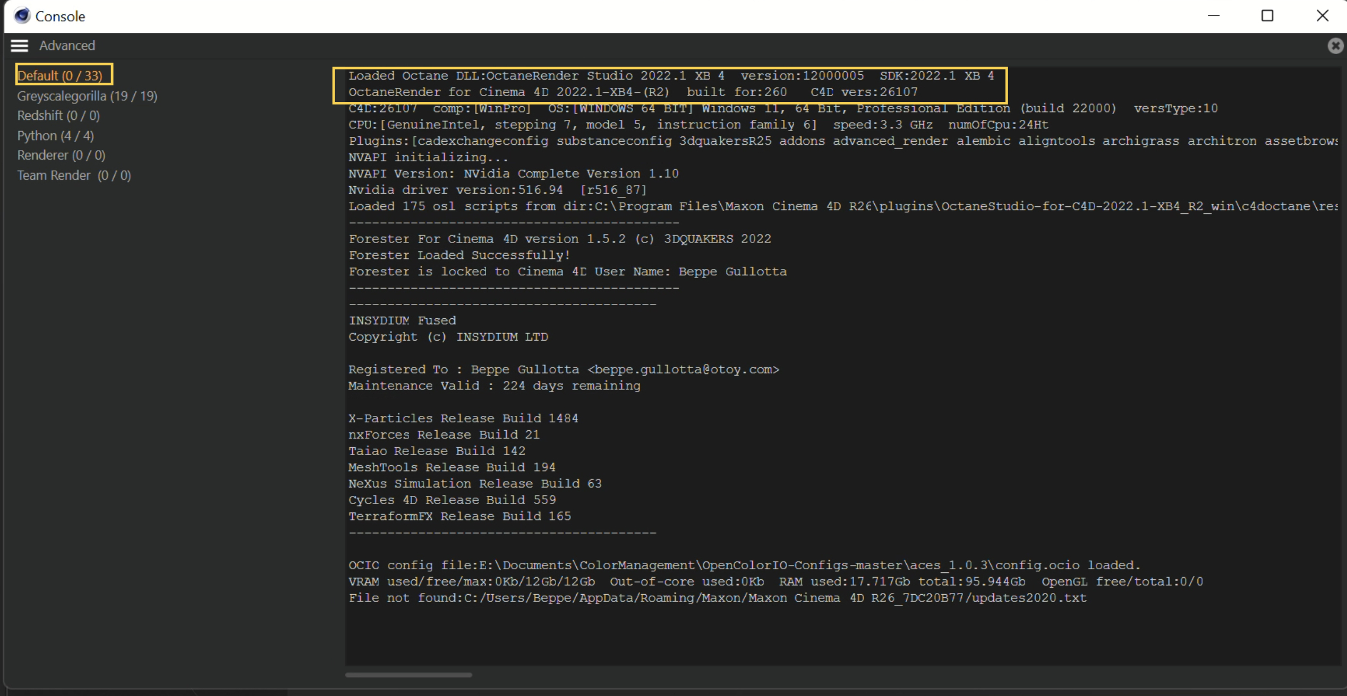Screen dimensions: 1347x696
Task: Click the 'X-Particles Release Build 1484' line
Action: [463, 419]
